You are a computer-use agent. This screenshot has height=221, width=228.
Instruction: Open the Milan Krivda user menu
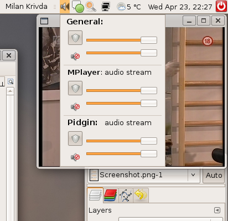(x=27, y=7)
